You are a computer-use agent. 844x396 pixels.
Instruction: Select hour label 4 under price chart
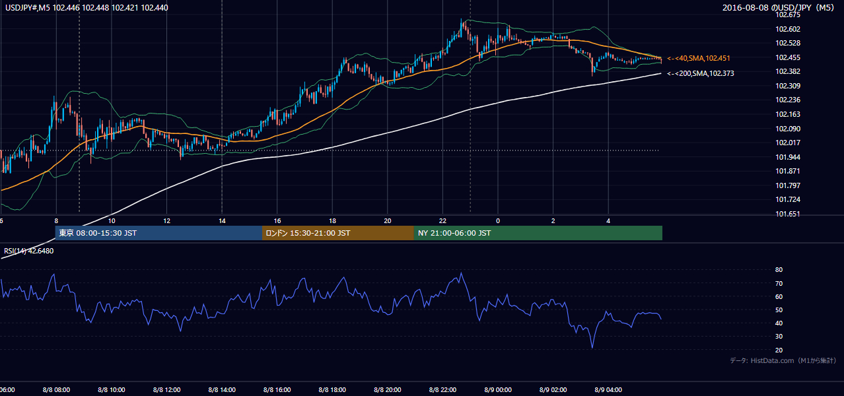608,220
